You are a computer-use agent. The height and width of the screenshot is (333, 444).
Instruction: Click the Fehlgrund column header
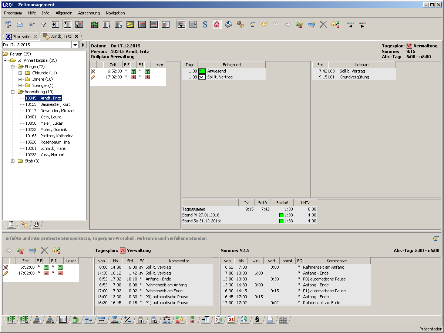[232, 65]
